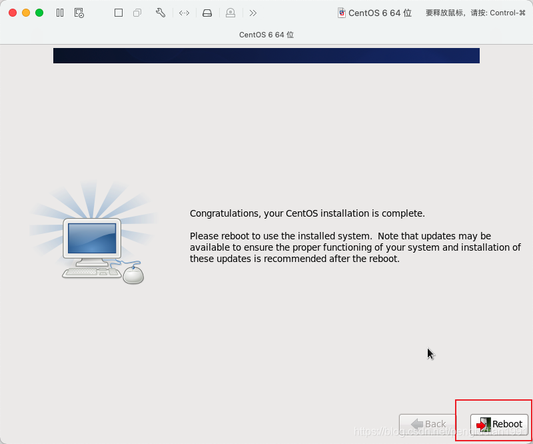The image size is (533, 444).
Task: Enter Unity view mode icon
Action: pos(137,13)
